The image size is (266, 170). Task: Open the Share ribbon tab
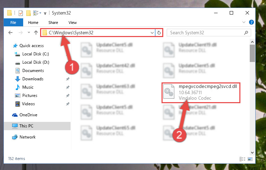click(x=53, y=23)
